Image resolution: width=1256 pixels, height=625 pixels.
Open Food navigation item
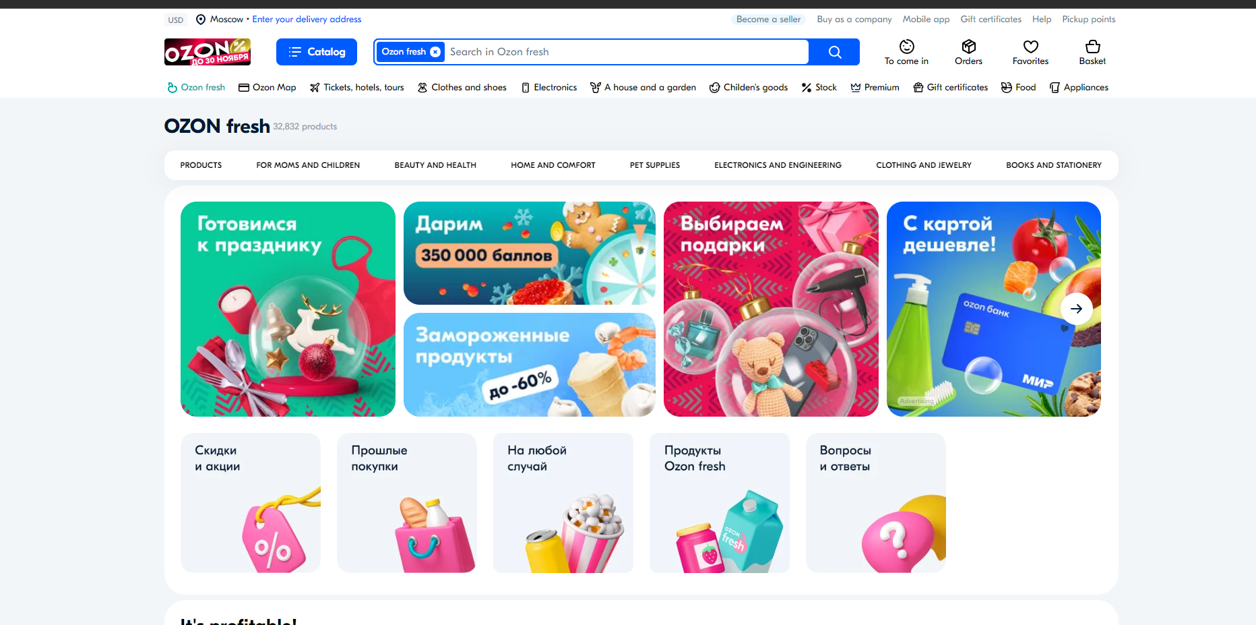1018,88
